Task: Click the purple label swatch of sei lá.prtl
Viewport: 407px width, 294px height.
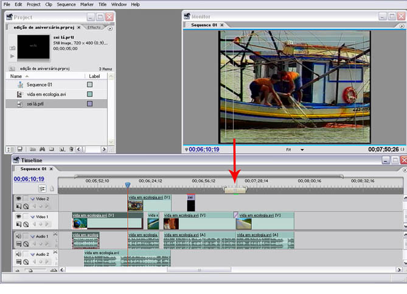Action: point(89,104)
